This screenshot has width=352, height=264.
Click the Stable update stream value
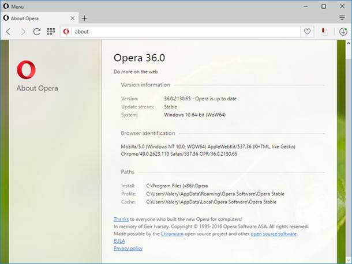pos(170,107)
